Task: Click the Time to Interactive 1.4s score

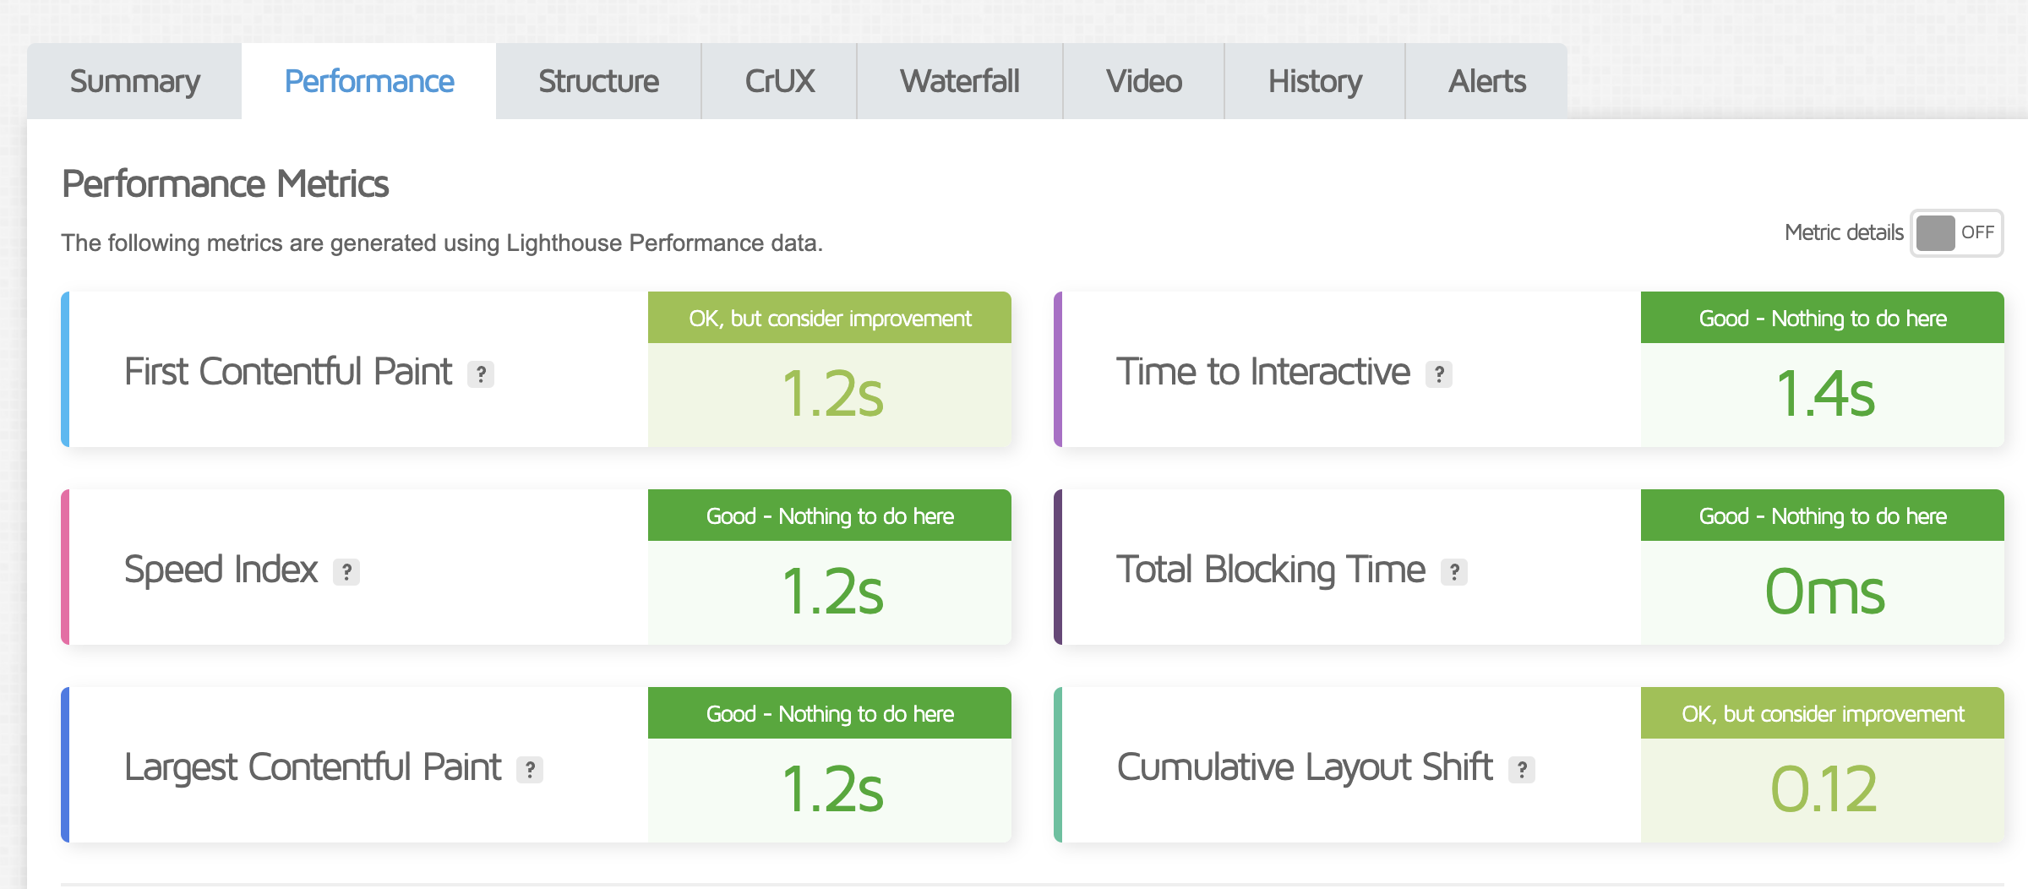Action: point(1824,394)
